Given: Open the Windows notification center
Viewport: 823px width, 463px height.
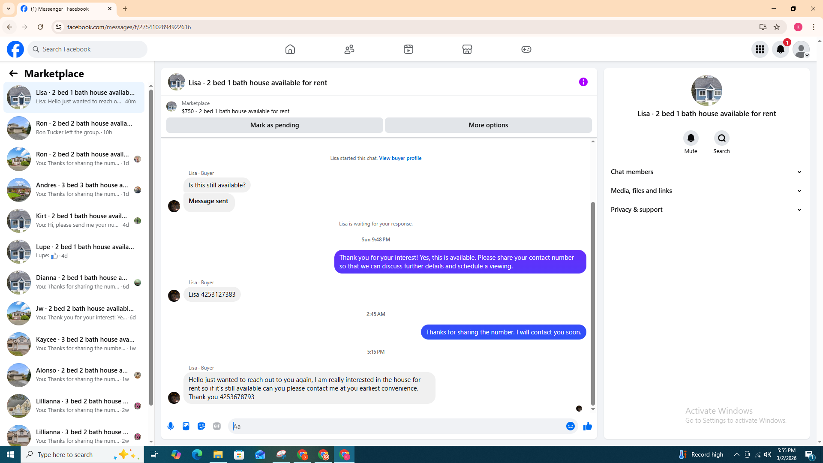Looking at the screenshot, I should 810,454.
